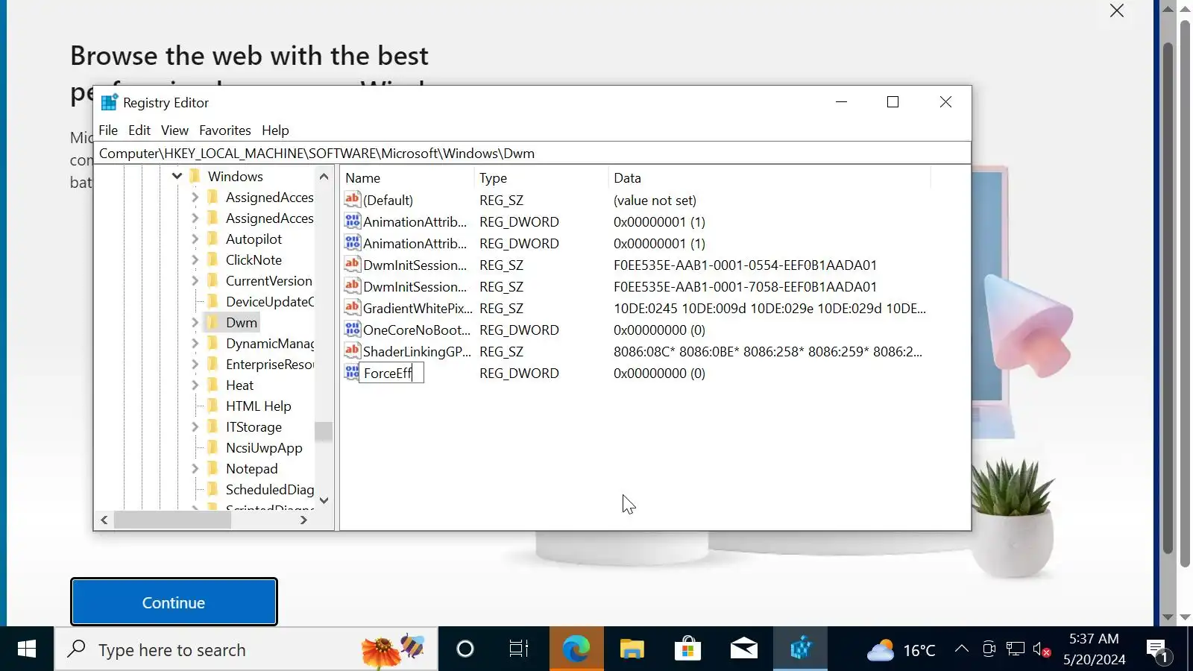Click the data starting 10DE:0245
Viewport: 1193px width, 671px height.
point(769,308)
